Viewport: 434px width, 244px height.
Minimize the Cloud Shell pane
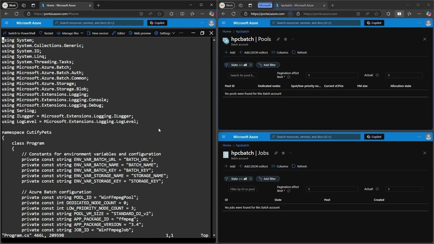pyautogui.click(x=193, y=33)
